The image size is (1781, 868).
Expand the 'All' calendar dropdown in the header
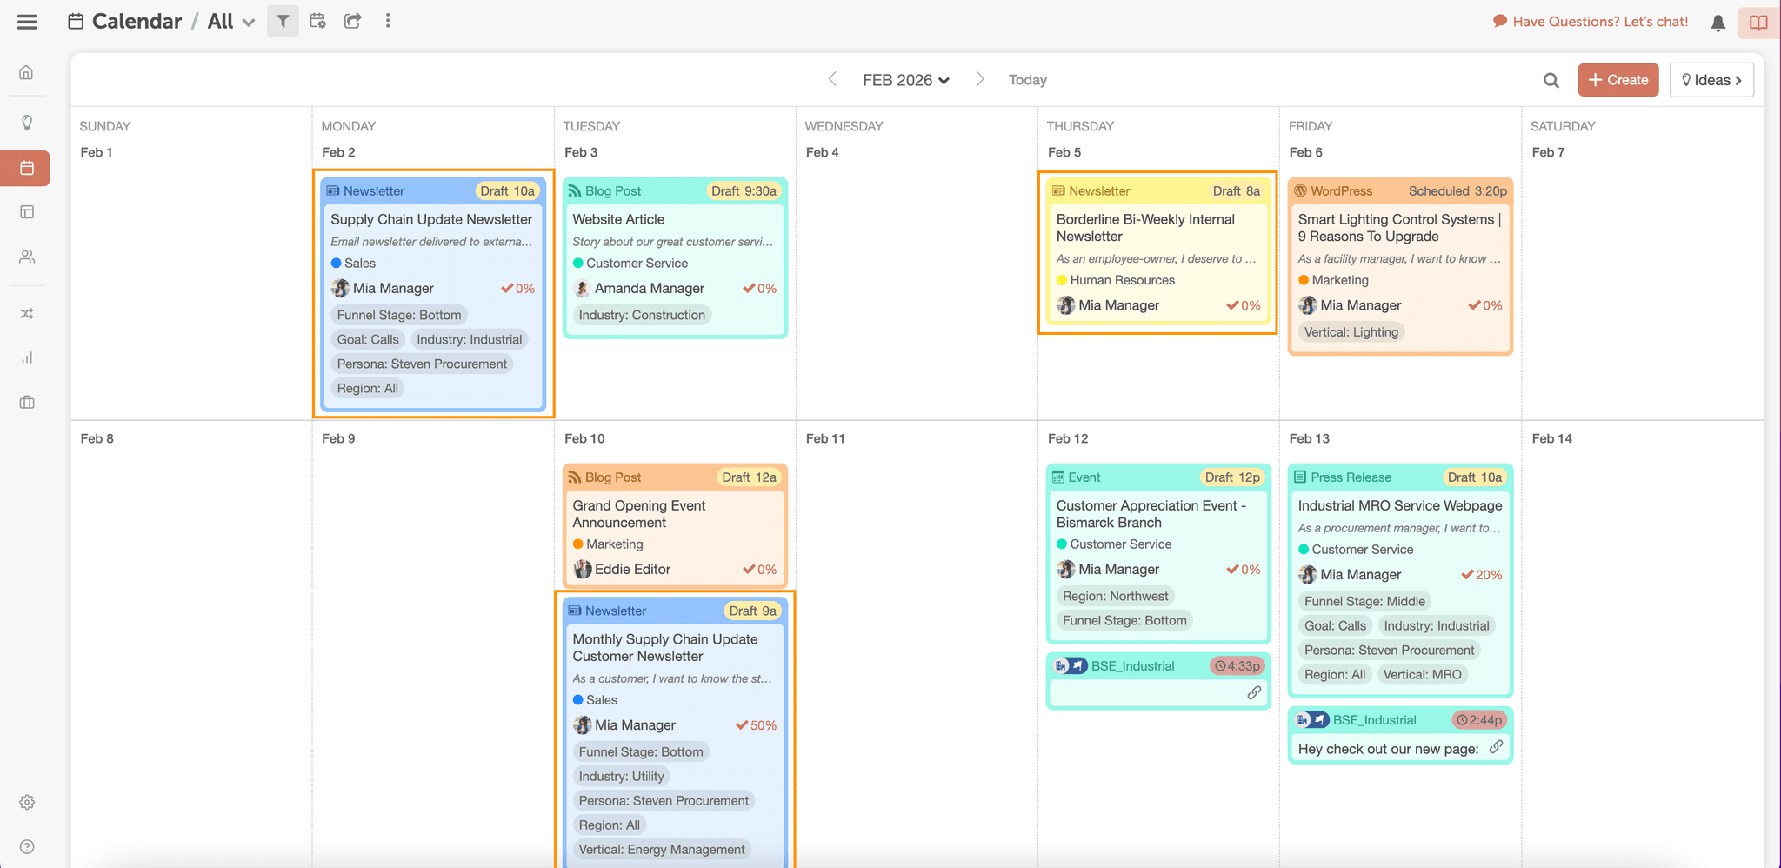[x=229, y=21]
